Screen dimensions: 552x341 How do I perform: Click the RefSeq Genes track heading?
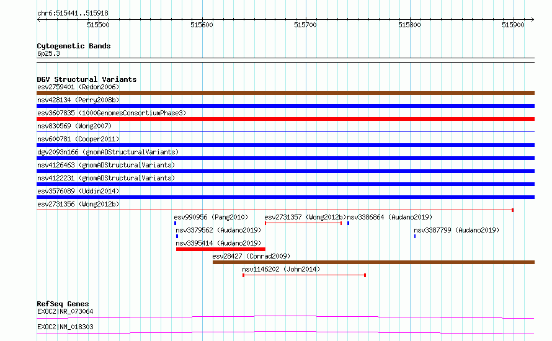(63, 304)
